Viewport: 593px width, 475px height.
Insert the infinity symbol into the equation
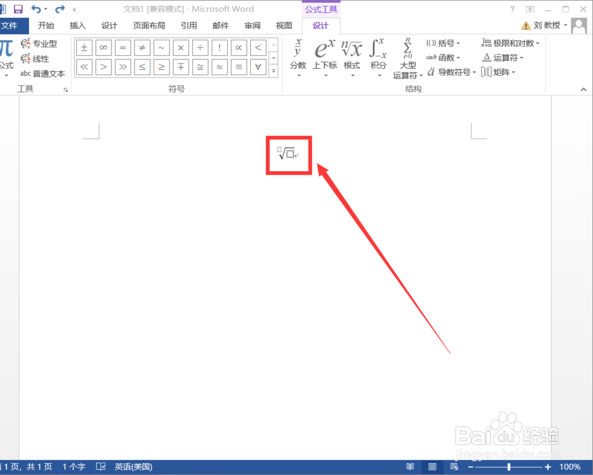(103, 47)
